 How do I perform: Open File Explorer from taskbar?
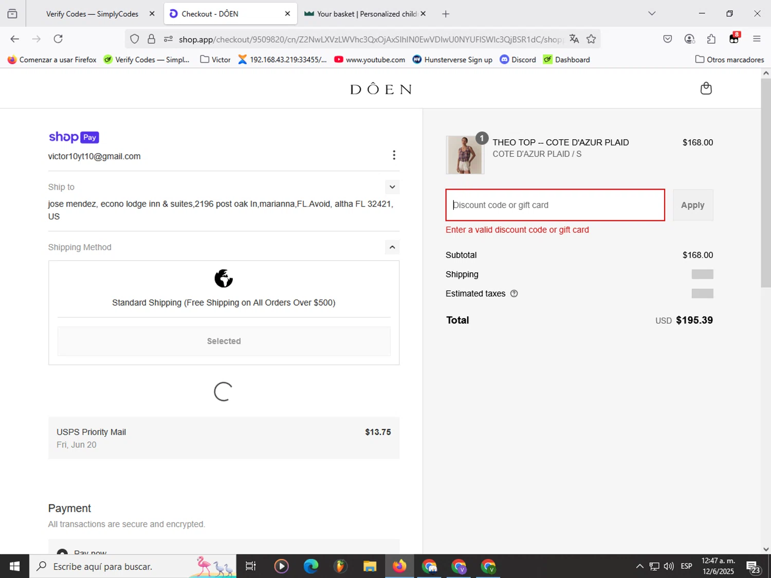370,566
